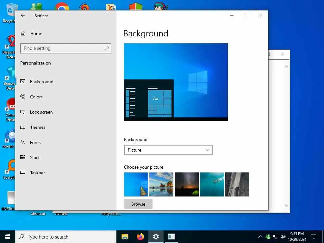
Task: Open File Explorer from the taskbar
Action: [x=125, y=237]
